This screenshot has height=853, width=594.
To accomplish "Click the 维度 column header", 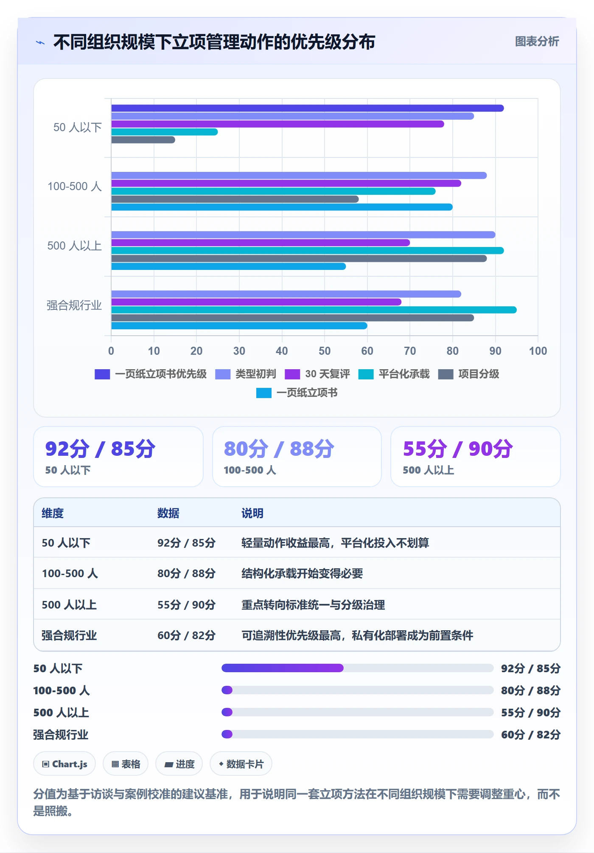I will [53, 513].
